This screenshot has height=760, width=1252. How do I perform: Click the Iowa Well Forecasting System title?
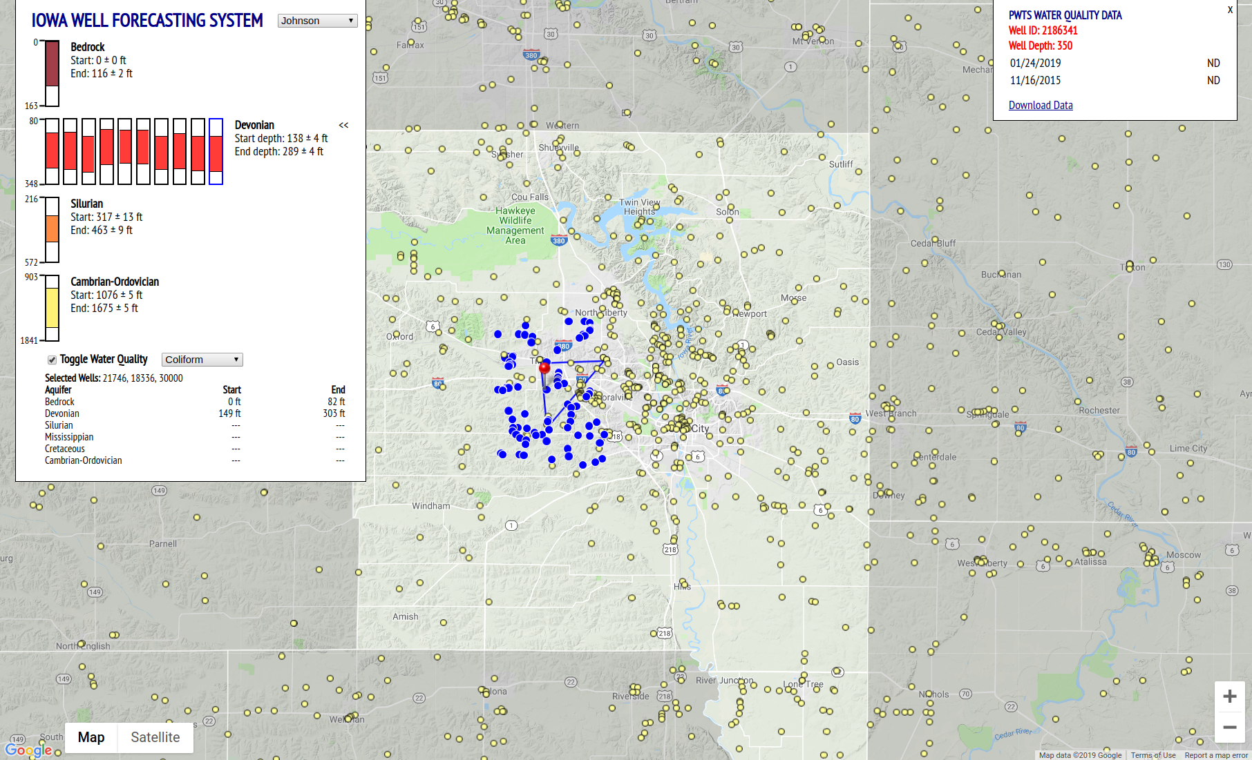[x=147, y=21]
